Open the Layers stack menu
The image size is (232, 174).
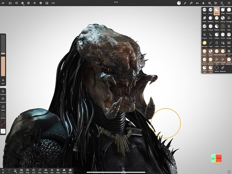tap(209, 3)
